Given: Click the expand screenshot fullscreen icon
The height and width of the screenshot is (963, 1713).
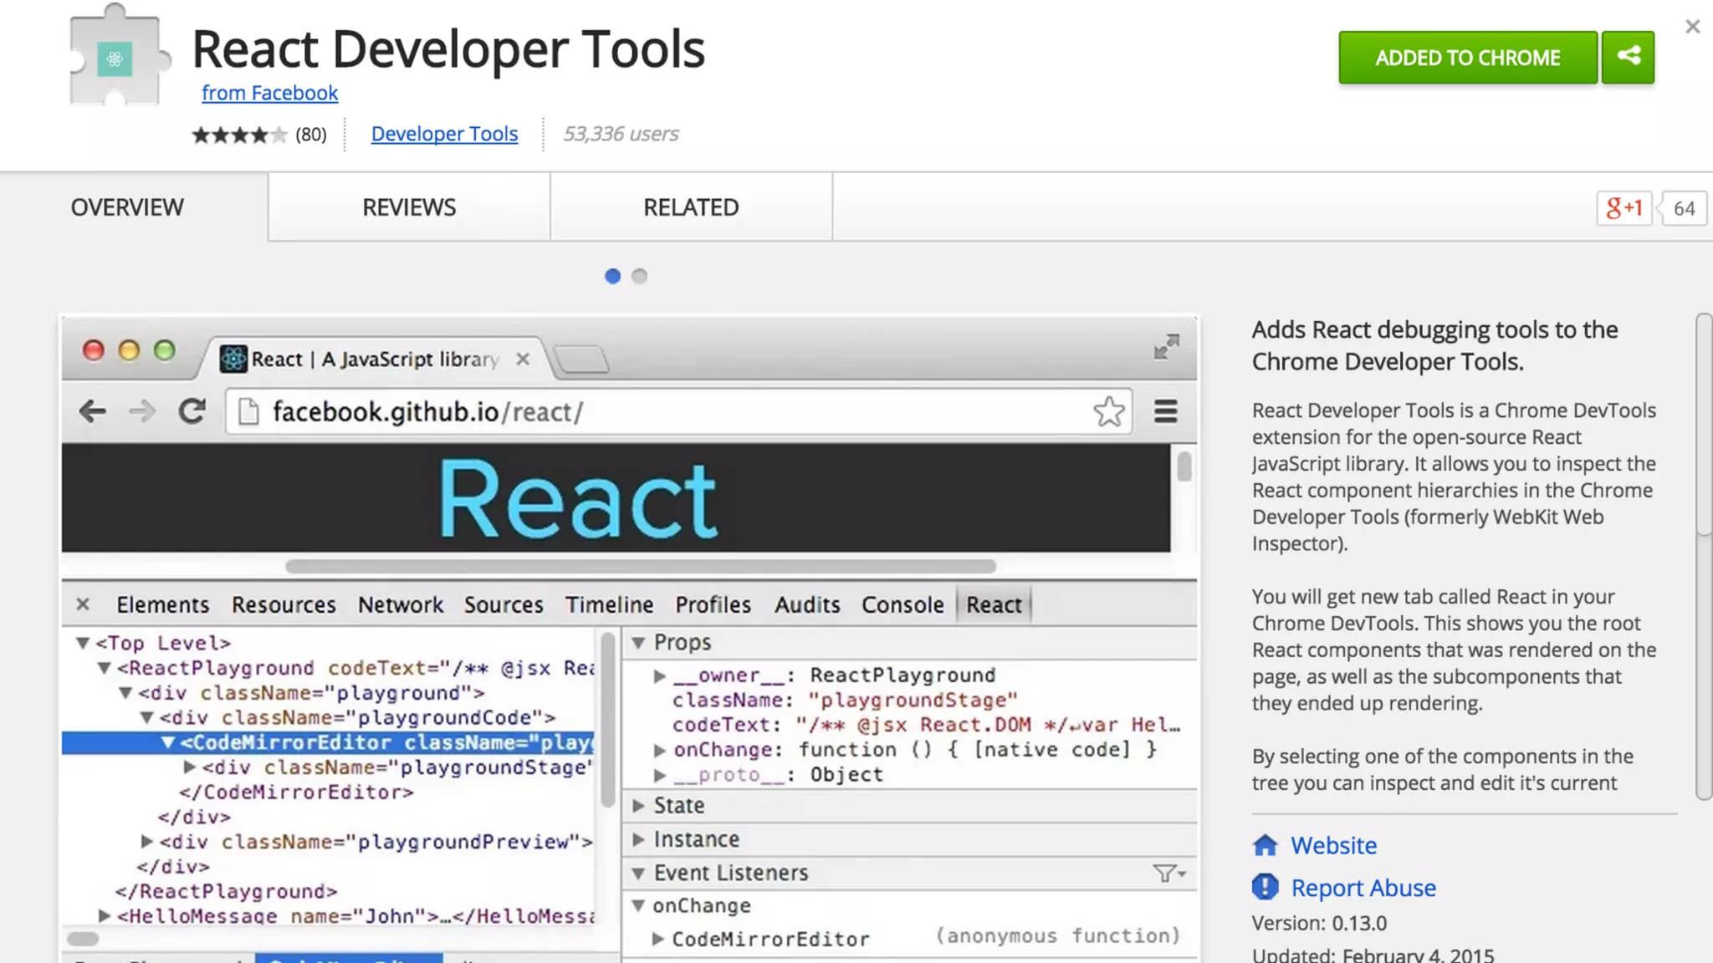Looking at the screenshot, I should 1166,346.
